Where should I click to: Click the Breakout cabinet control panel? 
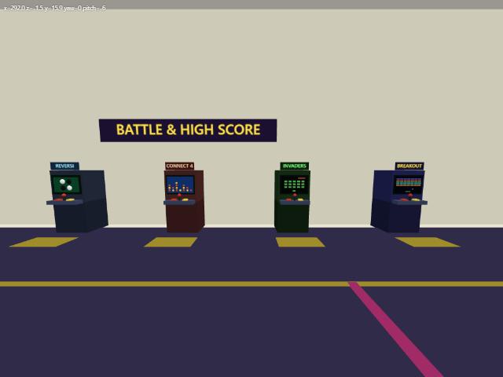409,202
